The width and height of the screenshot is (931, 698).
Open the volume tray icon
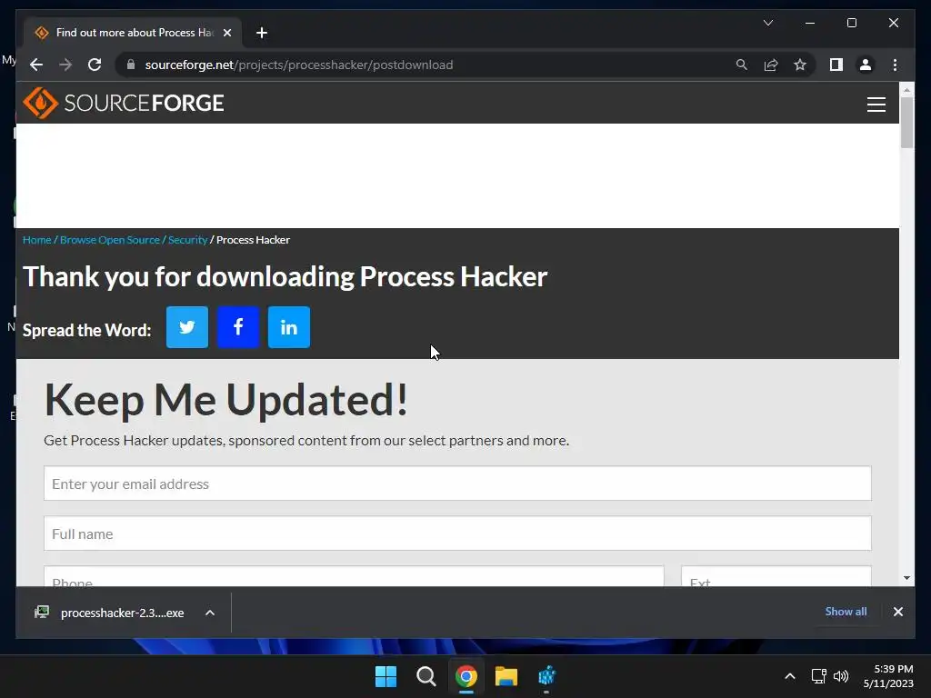[841, 676]
